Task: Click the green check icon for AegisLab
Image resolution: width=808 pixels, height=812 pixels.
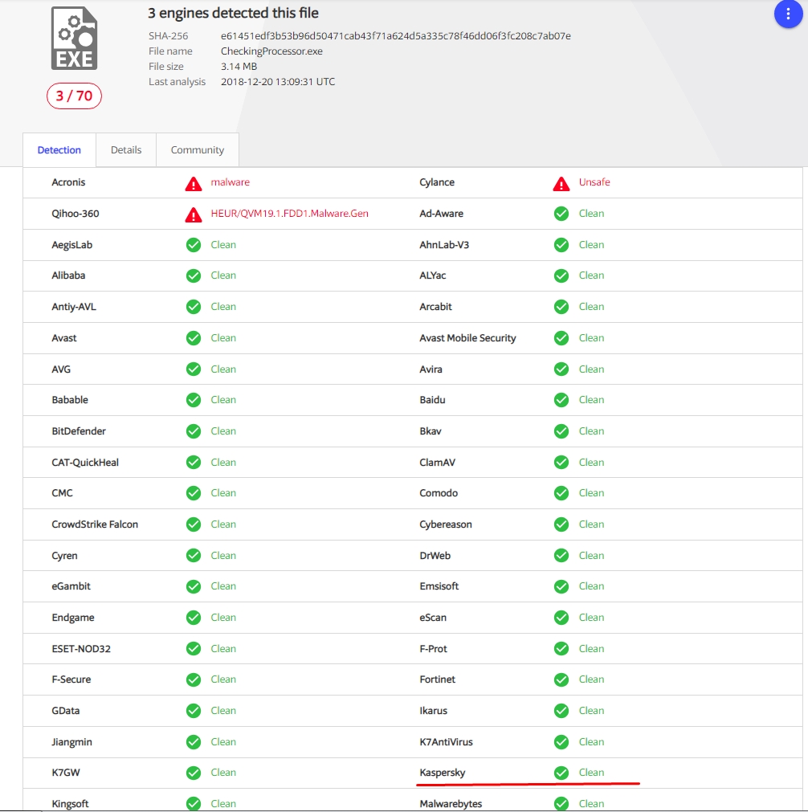Action: (194, 245)
